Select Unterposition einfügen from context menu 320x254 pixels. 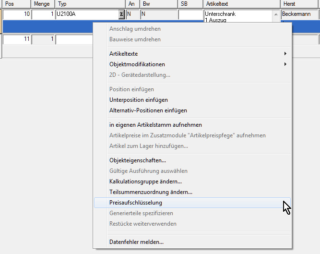tap(139, 100)
